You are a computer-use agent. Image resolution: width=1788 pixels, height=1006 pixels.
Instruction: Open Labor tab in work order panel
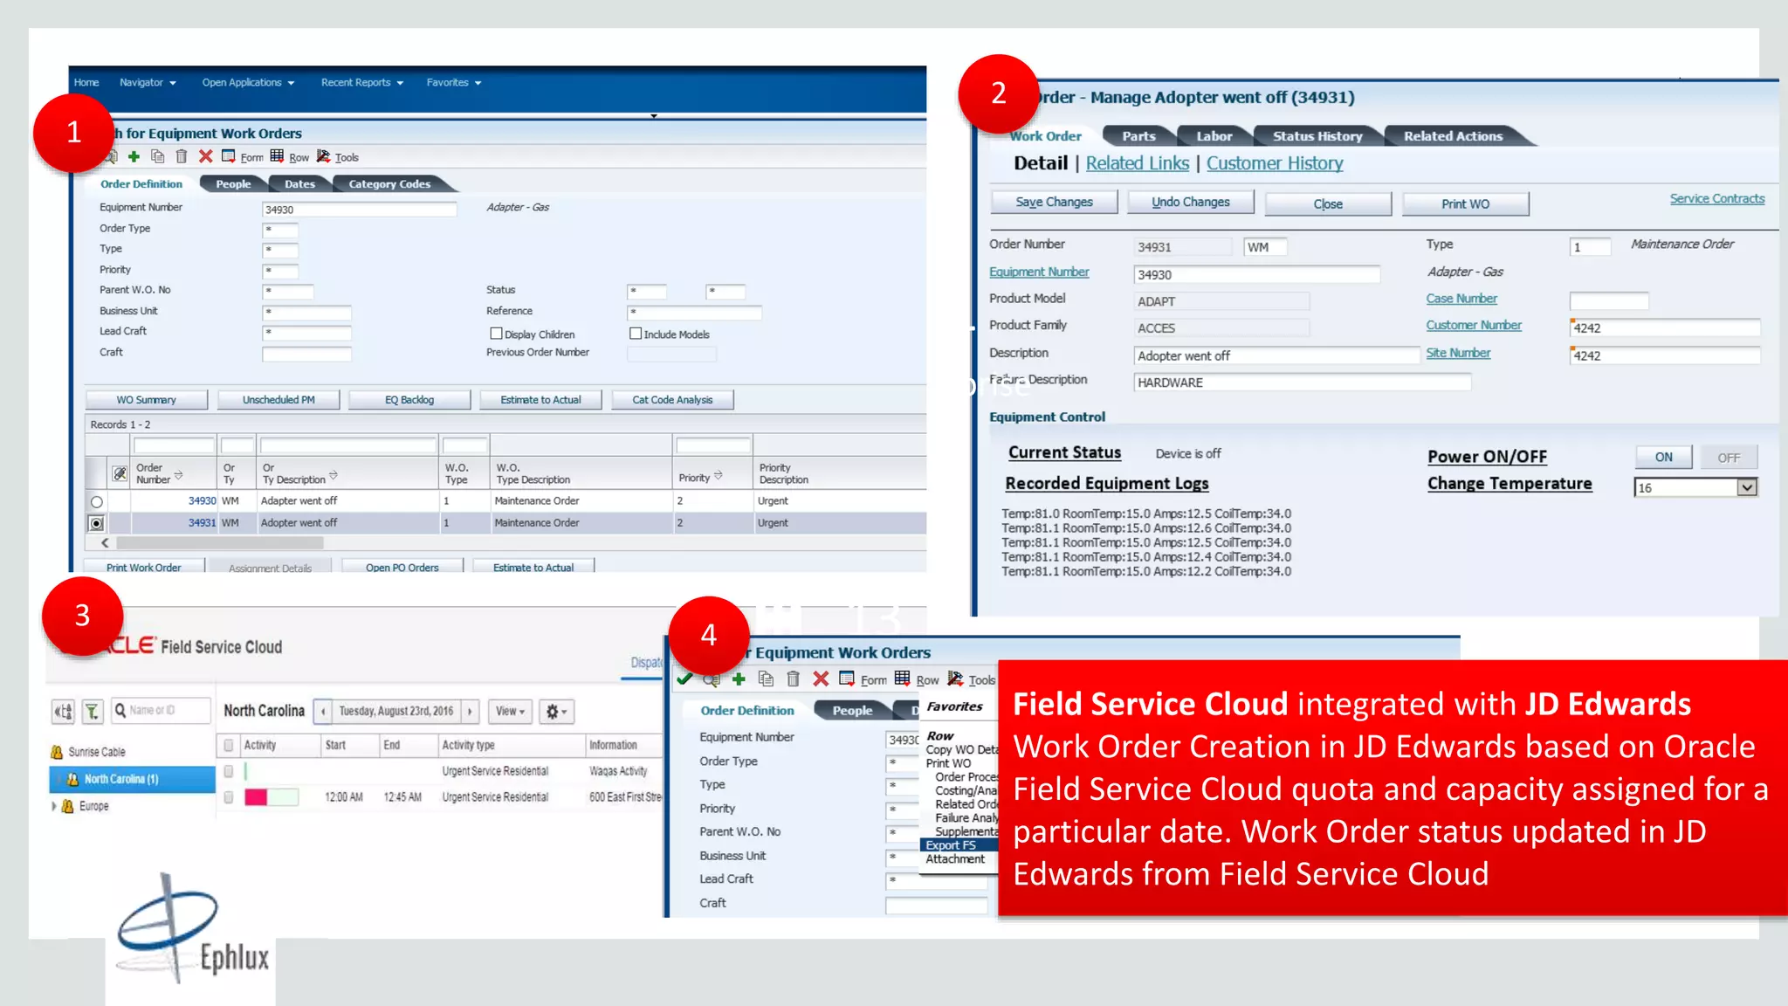[1214, 136]
